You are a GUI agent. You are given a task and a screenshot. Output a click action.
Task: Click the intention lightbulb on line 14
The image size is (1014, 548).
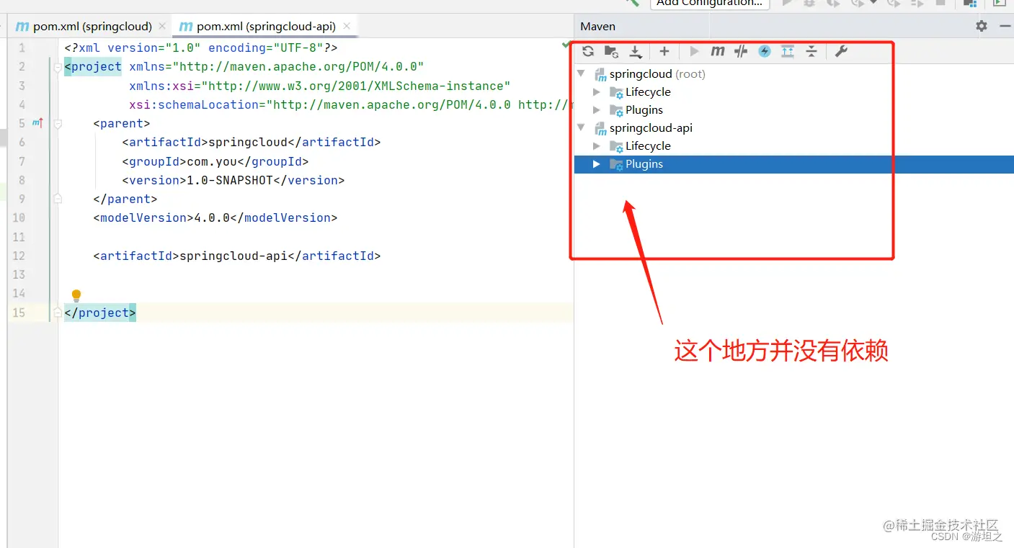[76, 295]
